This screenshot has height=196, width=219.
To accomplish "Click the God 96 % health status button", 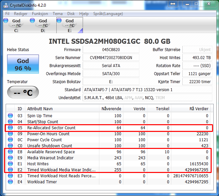I will 23,64.
